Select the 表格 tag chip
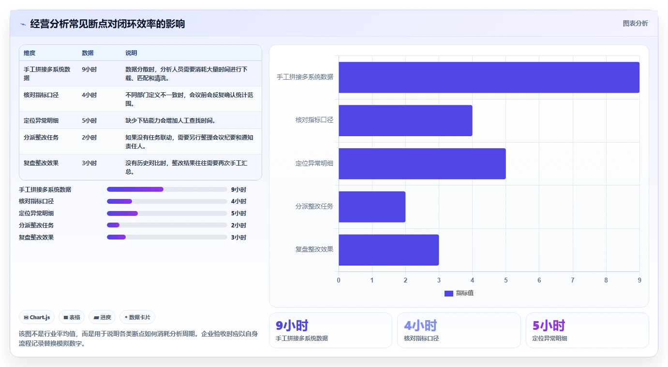 pyautogui.click(x=72, y=317)
